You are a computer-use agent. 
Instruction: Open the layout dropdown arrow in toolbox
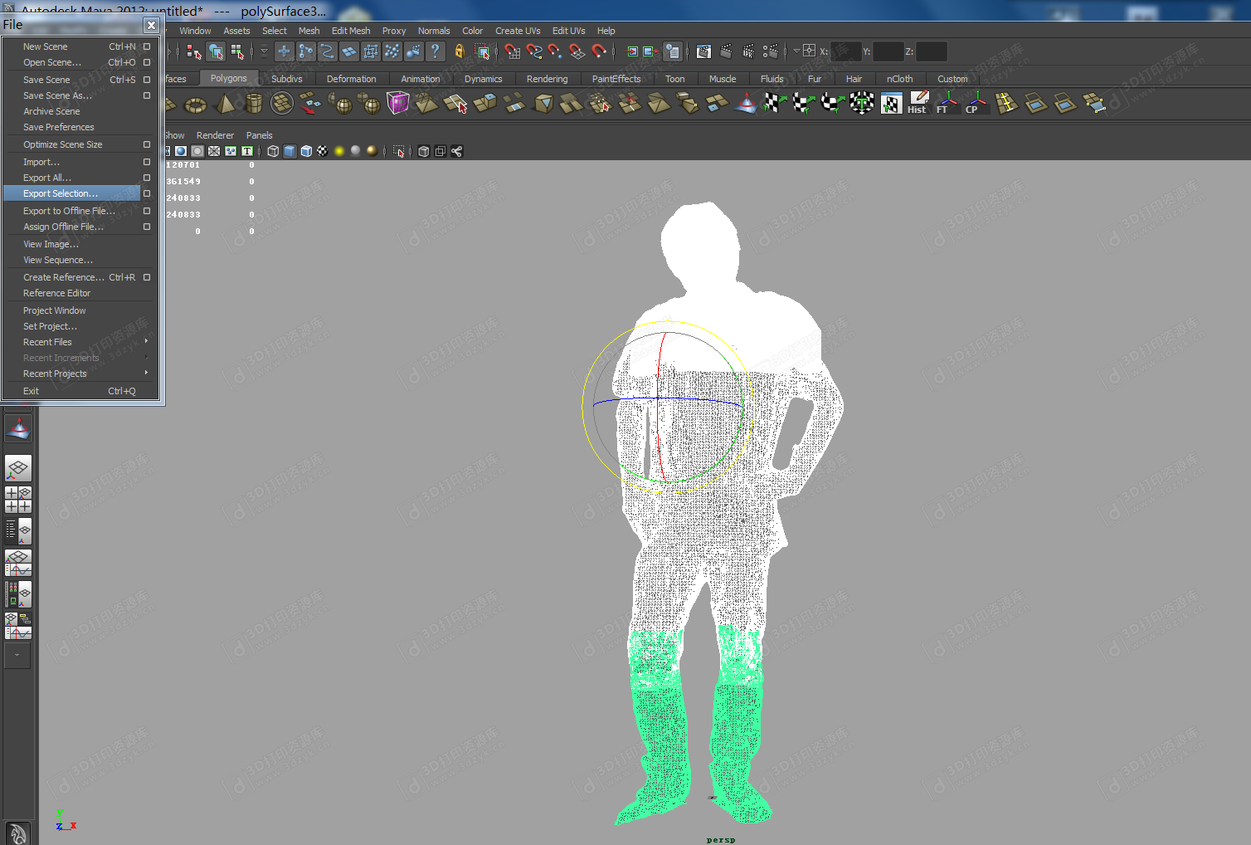pos(17,655)
